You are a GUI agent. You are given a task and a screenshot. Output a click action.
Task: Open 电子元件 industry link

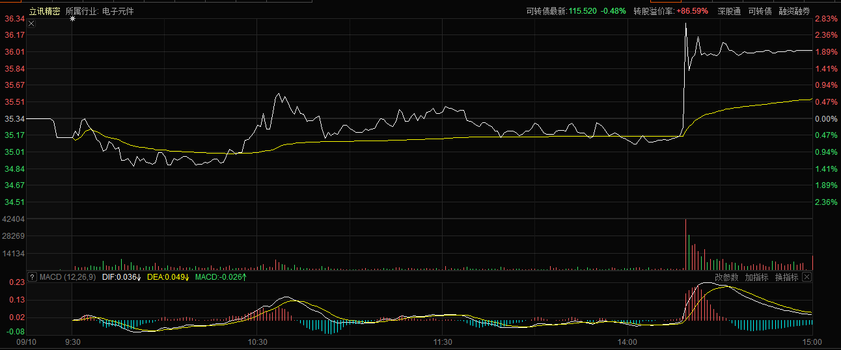click(x=118, y=11)
